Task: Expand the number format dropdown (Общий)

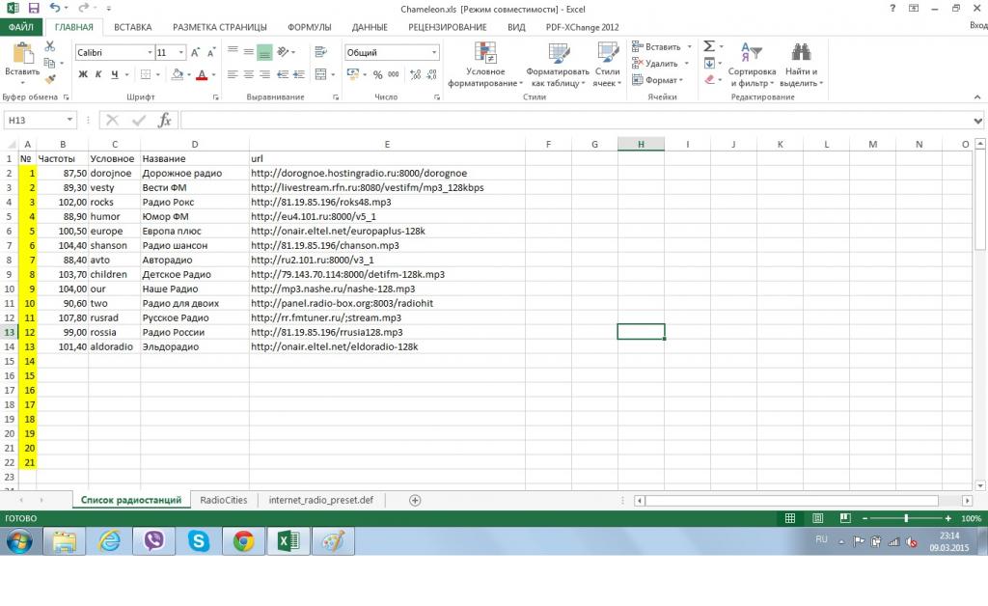Action: (x=434, y=52)
